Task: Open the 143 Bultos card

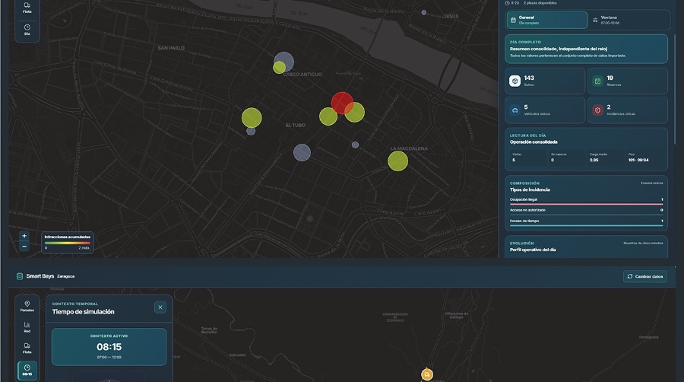Action: pyautogui.click(x=545, y=81)
